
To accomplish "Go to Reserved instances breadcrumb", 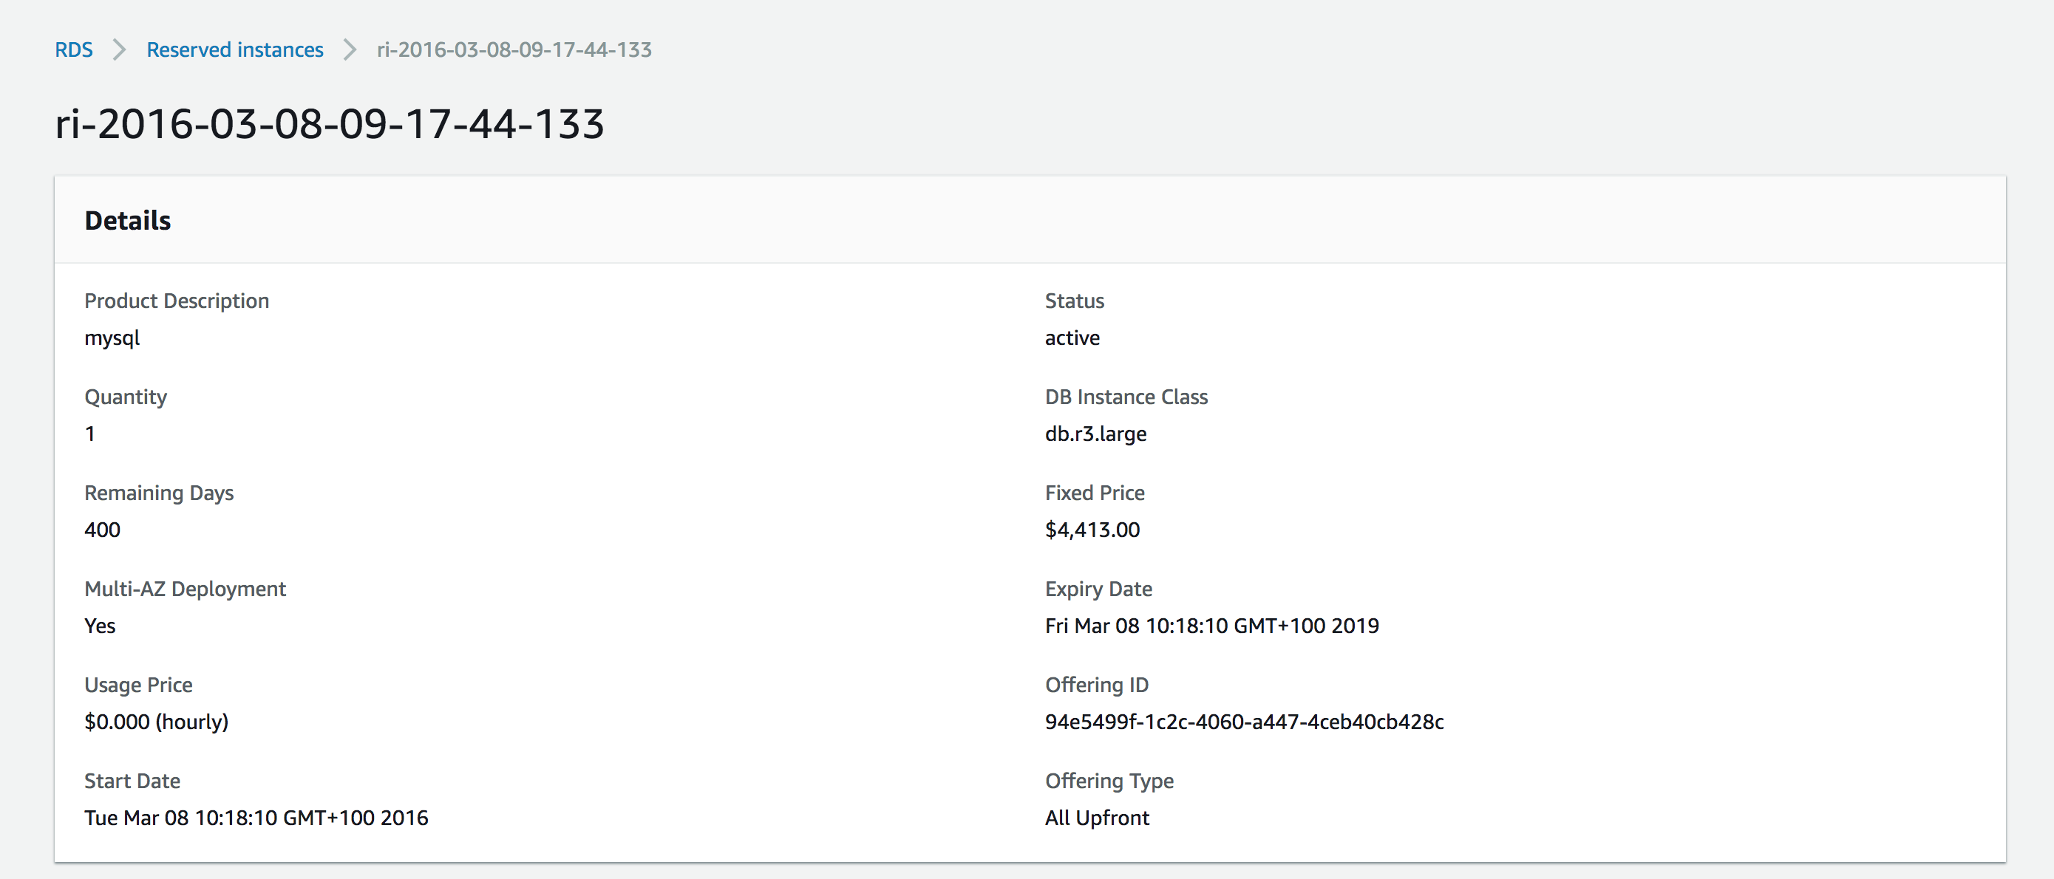I will (234, 49).
